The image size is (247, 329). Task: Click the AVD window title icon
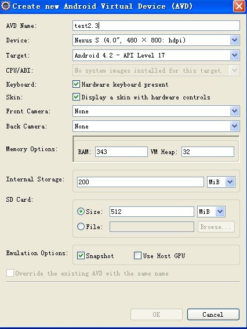(x=6, y=6)
